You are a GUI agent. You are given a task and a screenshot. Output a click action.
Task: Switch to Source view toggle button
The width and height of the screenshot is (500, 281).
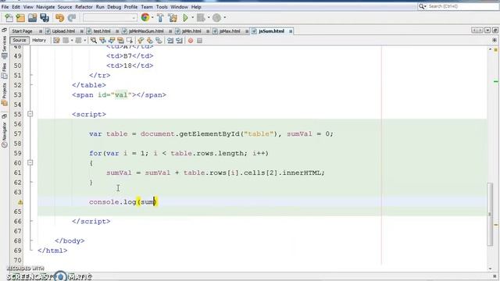tap(20, 40)
